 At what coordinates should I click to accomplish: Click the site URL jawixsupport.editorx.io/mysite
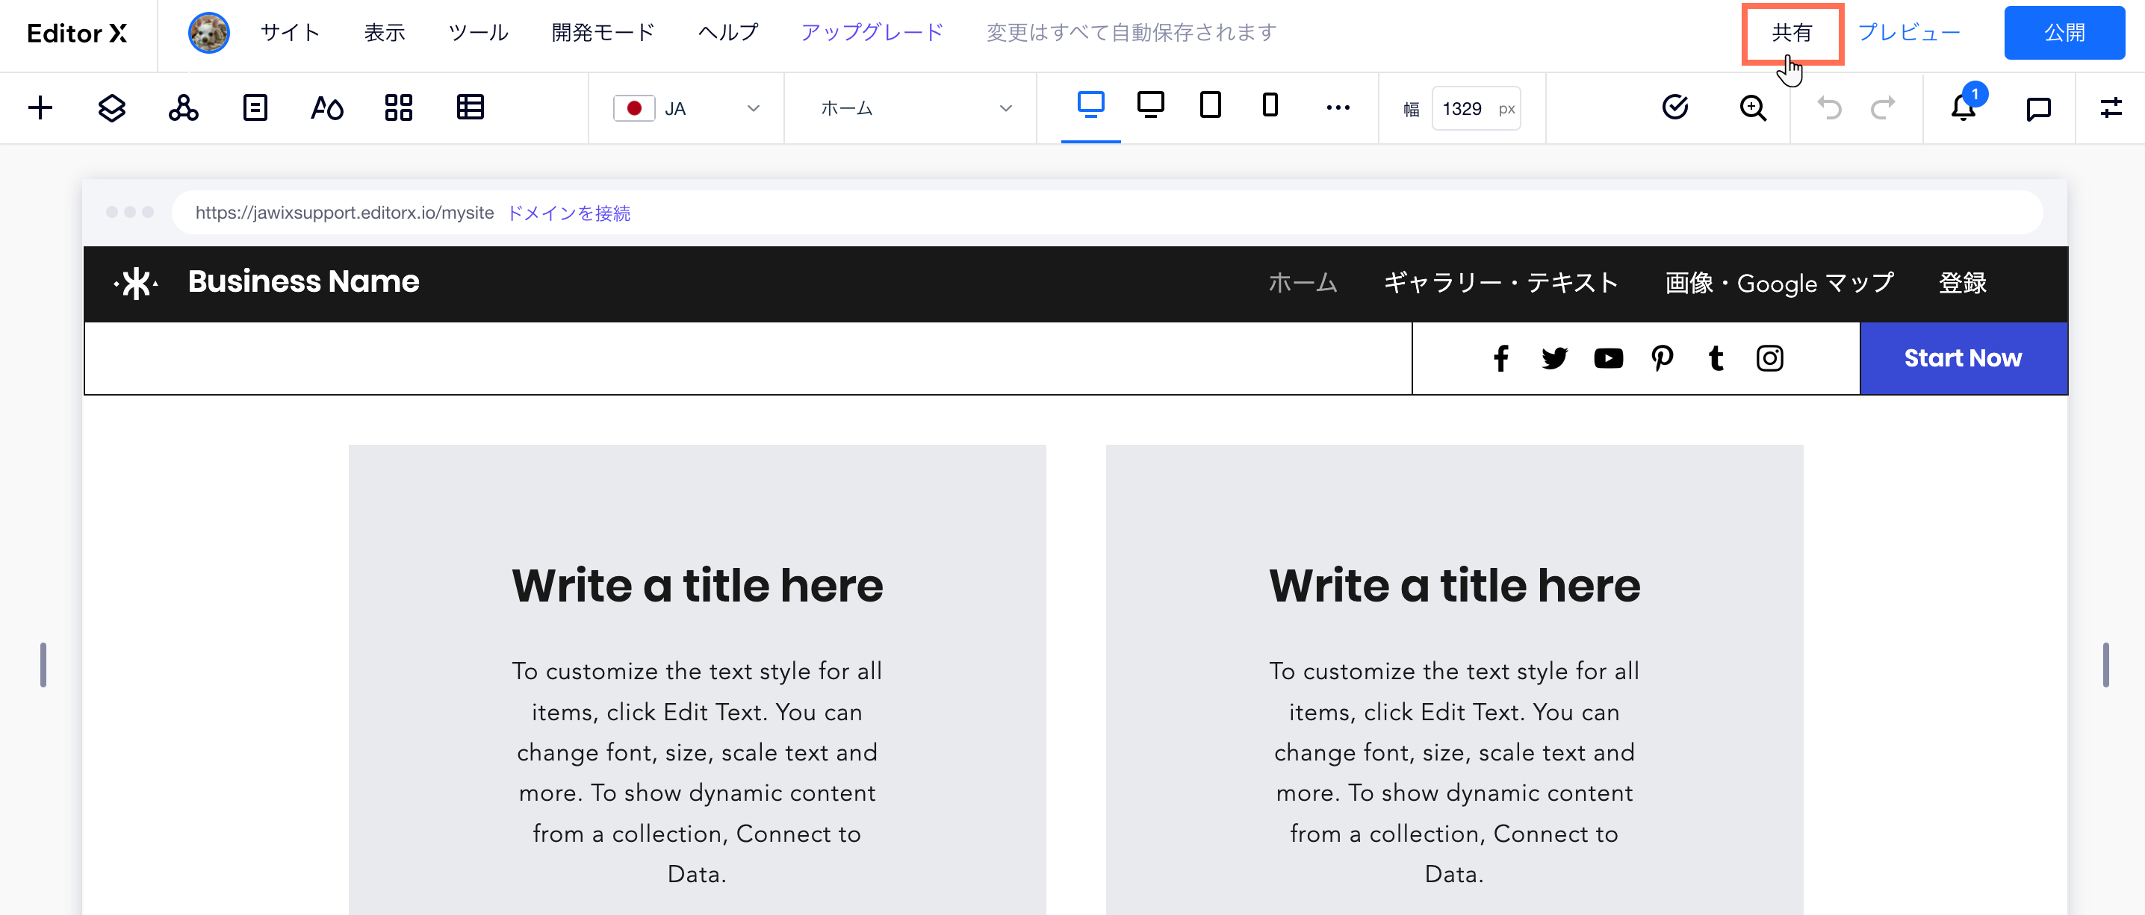tap(344, 213)
